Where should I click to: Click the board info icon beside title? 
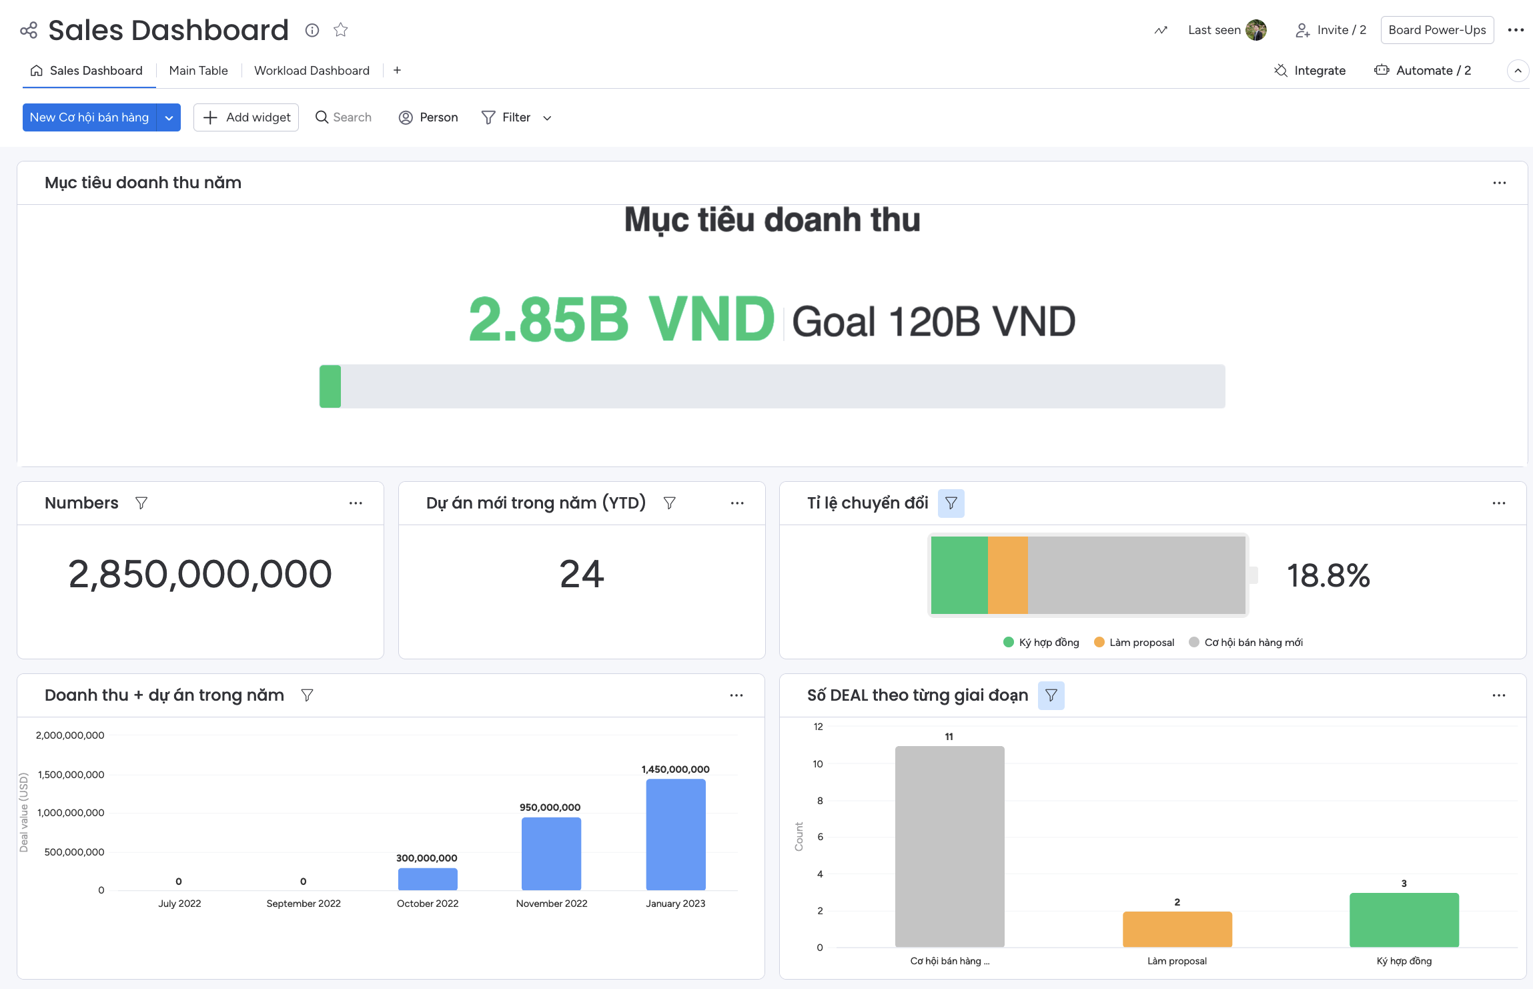click(x=312, y=30)
